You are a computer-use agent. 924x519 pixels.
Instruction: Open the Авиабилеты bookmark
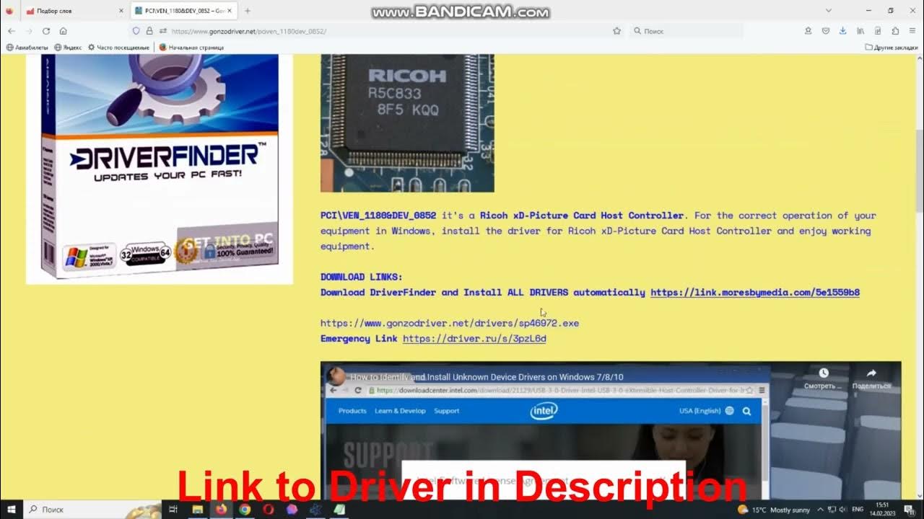[27, 48]
